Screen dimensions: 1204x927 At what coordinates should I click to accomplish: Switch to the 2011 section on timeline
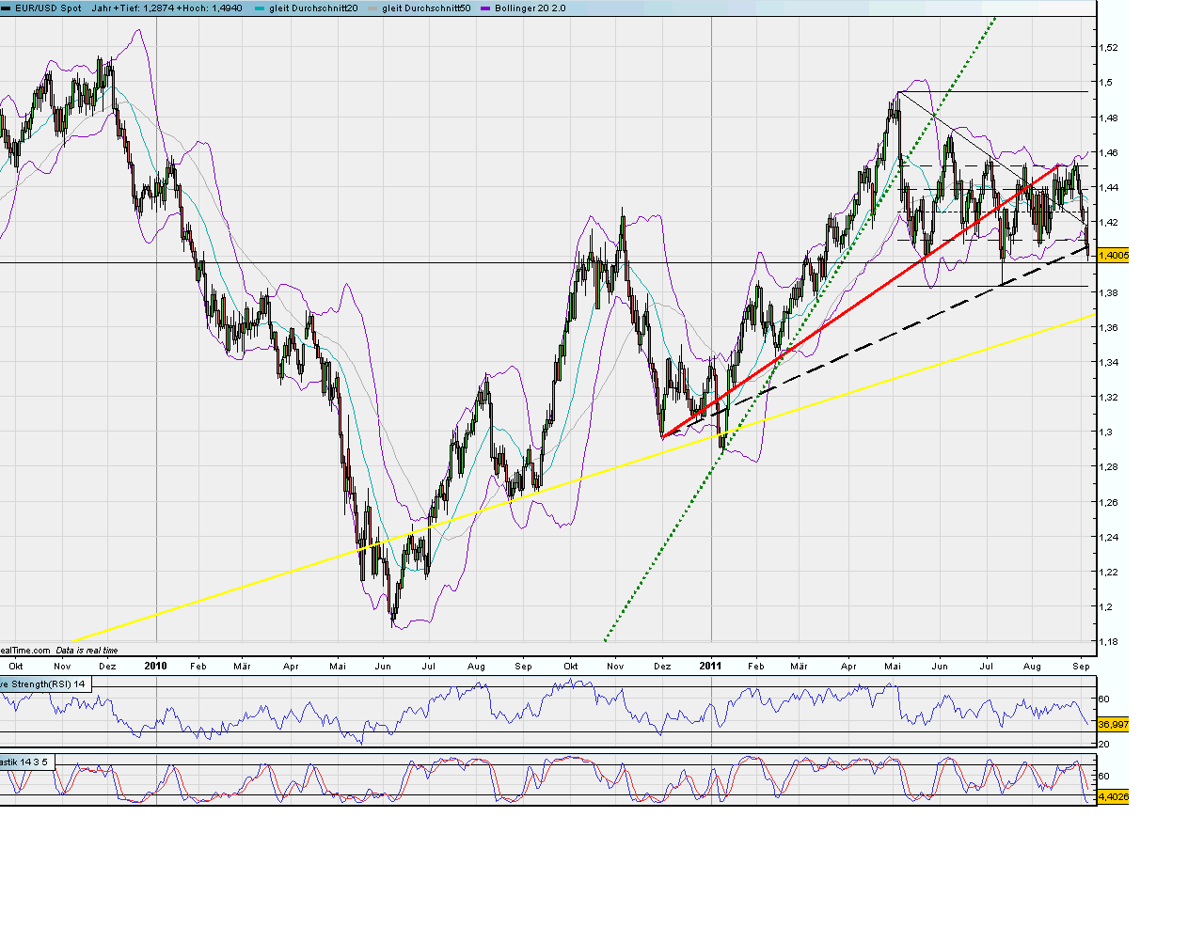(710, 666)
